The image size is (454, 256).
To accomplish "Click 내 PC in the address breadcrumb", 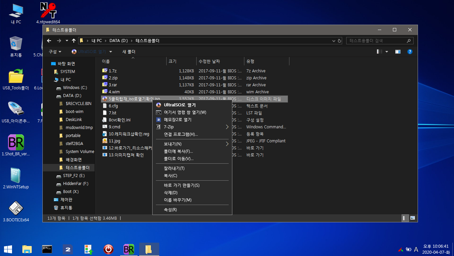I will [97, 41].
